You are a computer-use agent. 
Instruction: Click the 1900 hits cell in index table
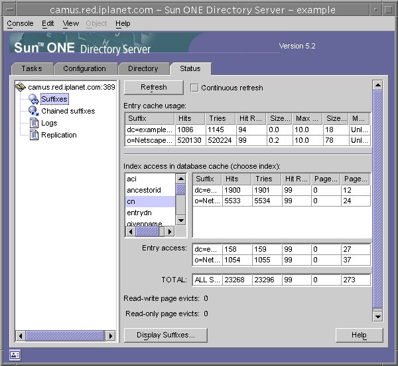(237, 190)
